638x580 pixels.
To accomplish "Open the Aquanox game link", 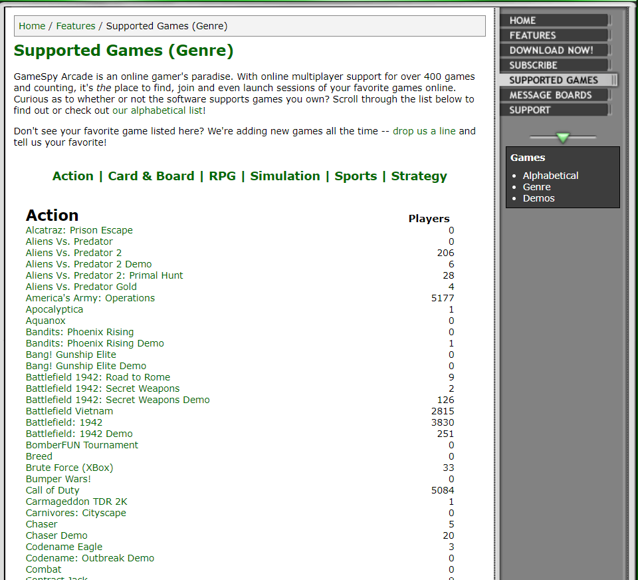I will click(x=46, y=321).
